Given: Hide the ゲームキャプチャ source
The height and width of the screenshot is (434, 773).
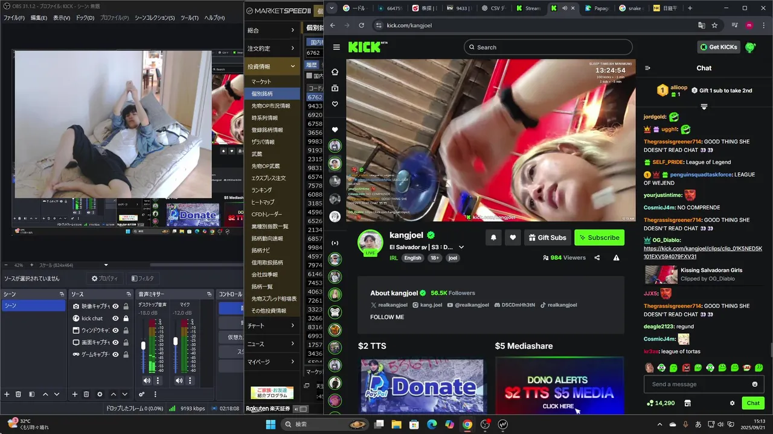Looking at the screenshot, I should coord(115,354).
